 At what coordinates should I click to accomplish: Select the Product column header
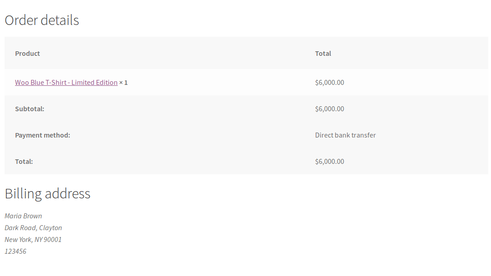(27, 53)
